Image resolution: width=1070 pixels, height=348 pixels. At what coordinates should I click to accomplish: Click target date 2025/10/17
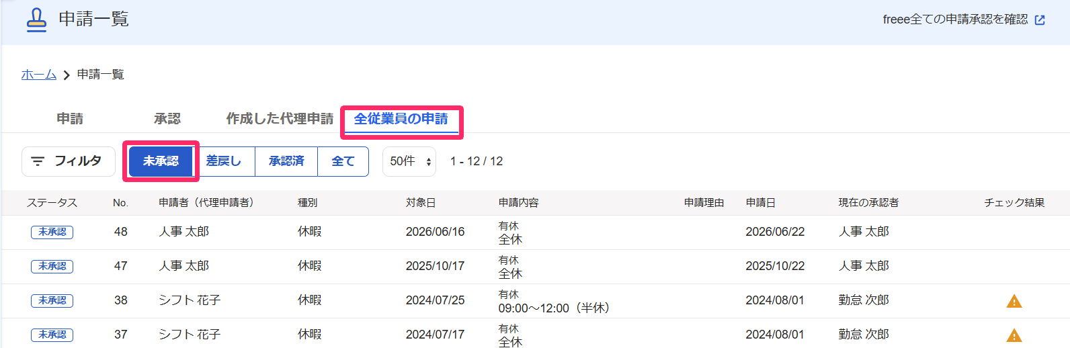[435, 266]
